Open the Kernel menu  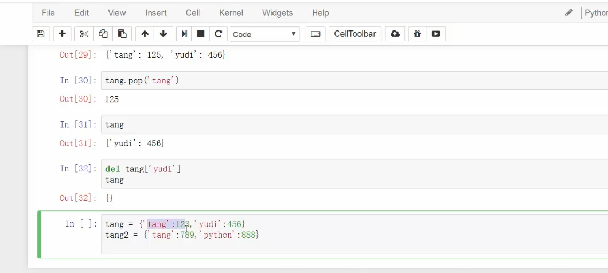coord(231,13)
